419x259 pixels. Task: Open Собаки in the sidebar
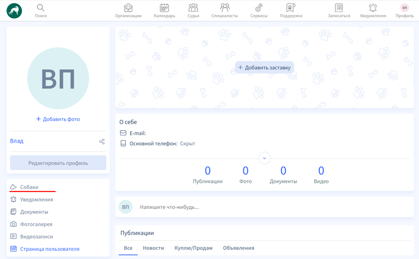point(29,187)
